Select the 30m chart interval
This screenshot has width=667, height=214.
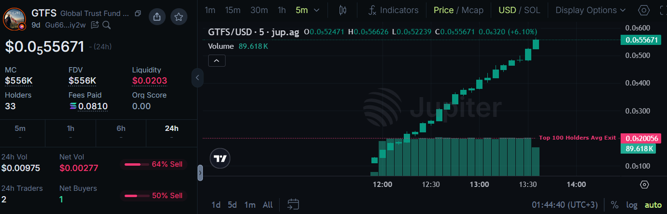[x=259, y=10]
